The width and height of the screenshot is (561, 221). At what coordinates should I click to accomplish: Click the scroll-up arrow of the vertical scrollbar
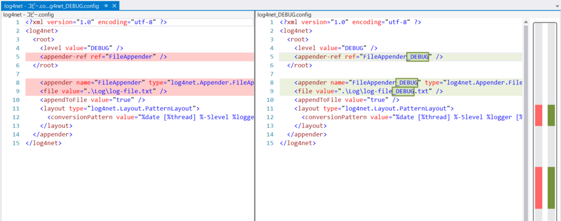click(525, 22)
